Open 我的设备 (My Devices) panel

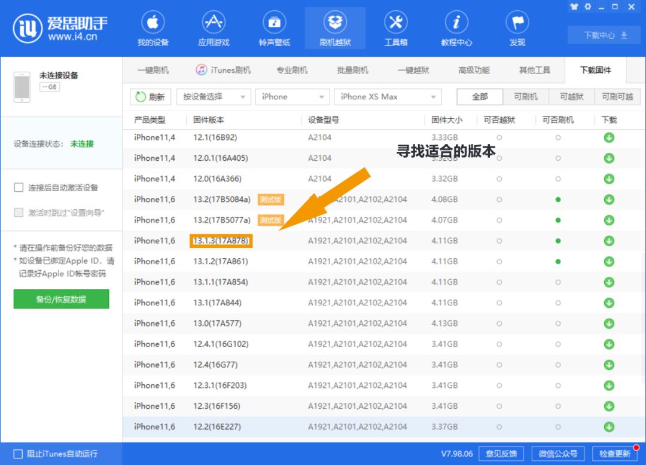(x=153, y=27)
